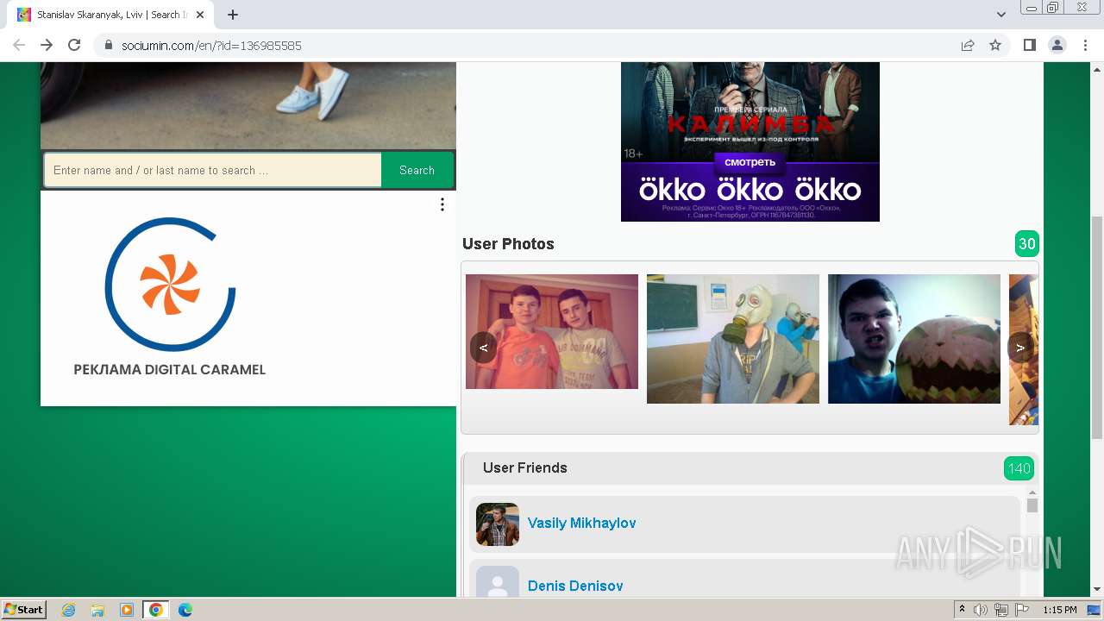Open the Kalimba okko ad banner
This screenshot has width=1104, height=621.
(750, 141)
